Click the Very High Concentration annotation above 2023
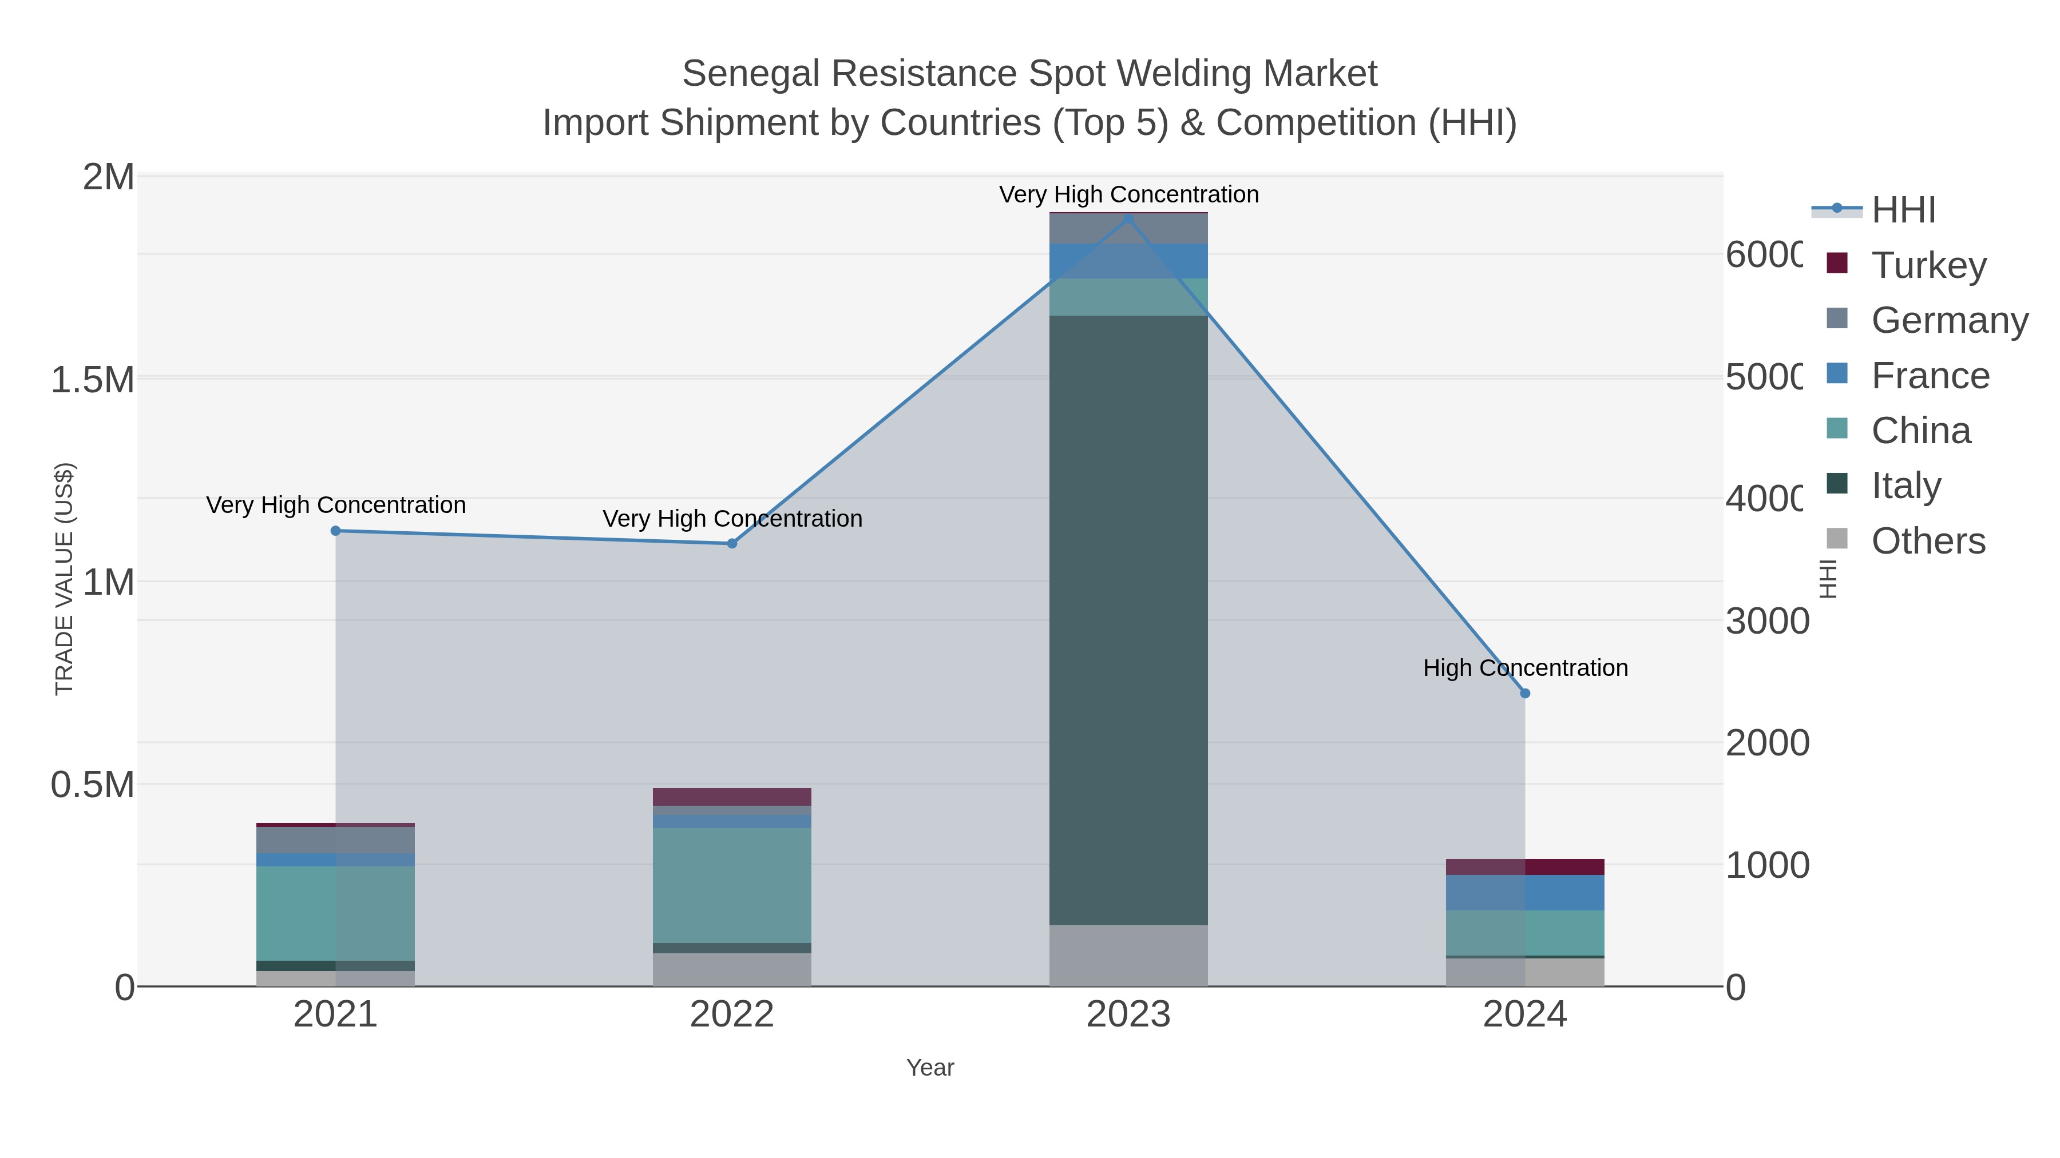The width and height of the screenshot is (2060, 1158). tap(1128, 194)
